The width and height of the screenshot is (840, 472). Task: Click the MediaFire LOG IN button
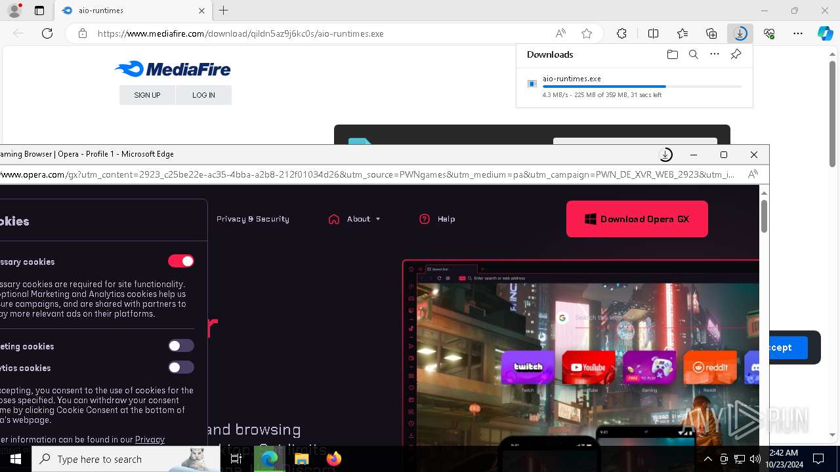[x=203, y=95]
